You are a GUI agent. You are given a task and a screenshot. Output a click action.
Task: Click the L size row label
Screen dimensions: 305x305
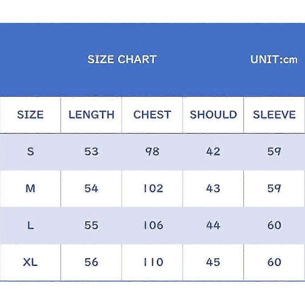tap(30, 225)
